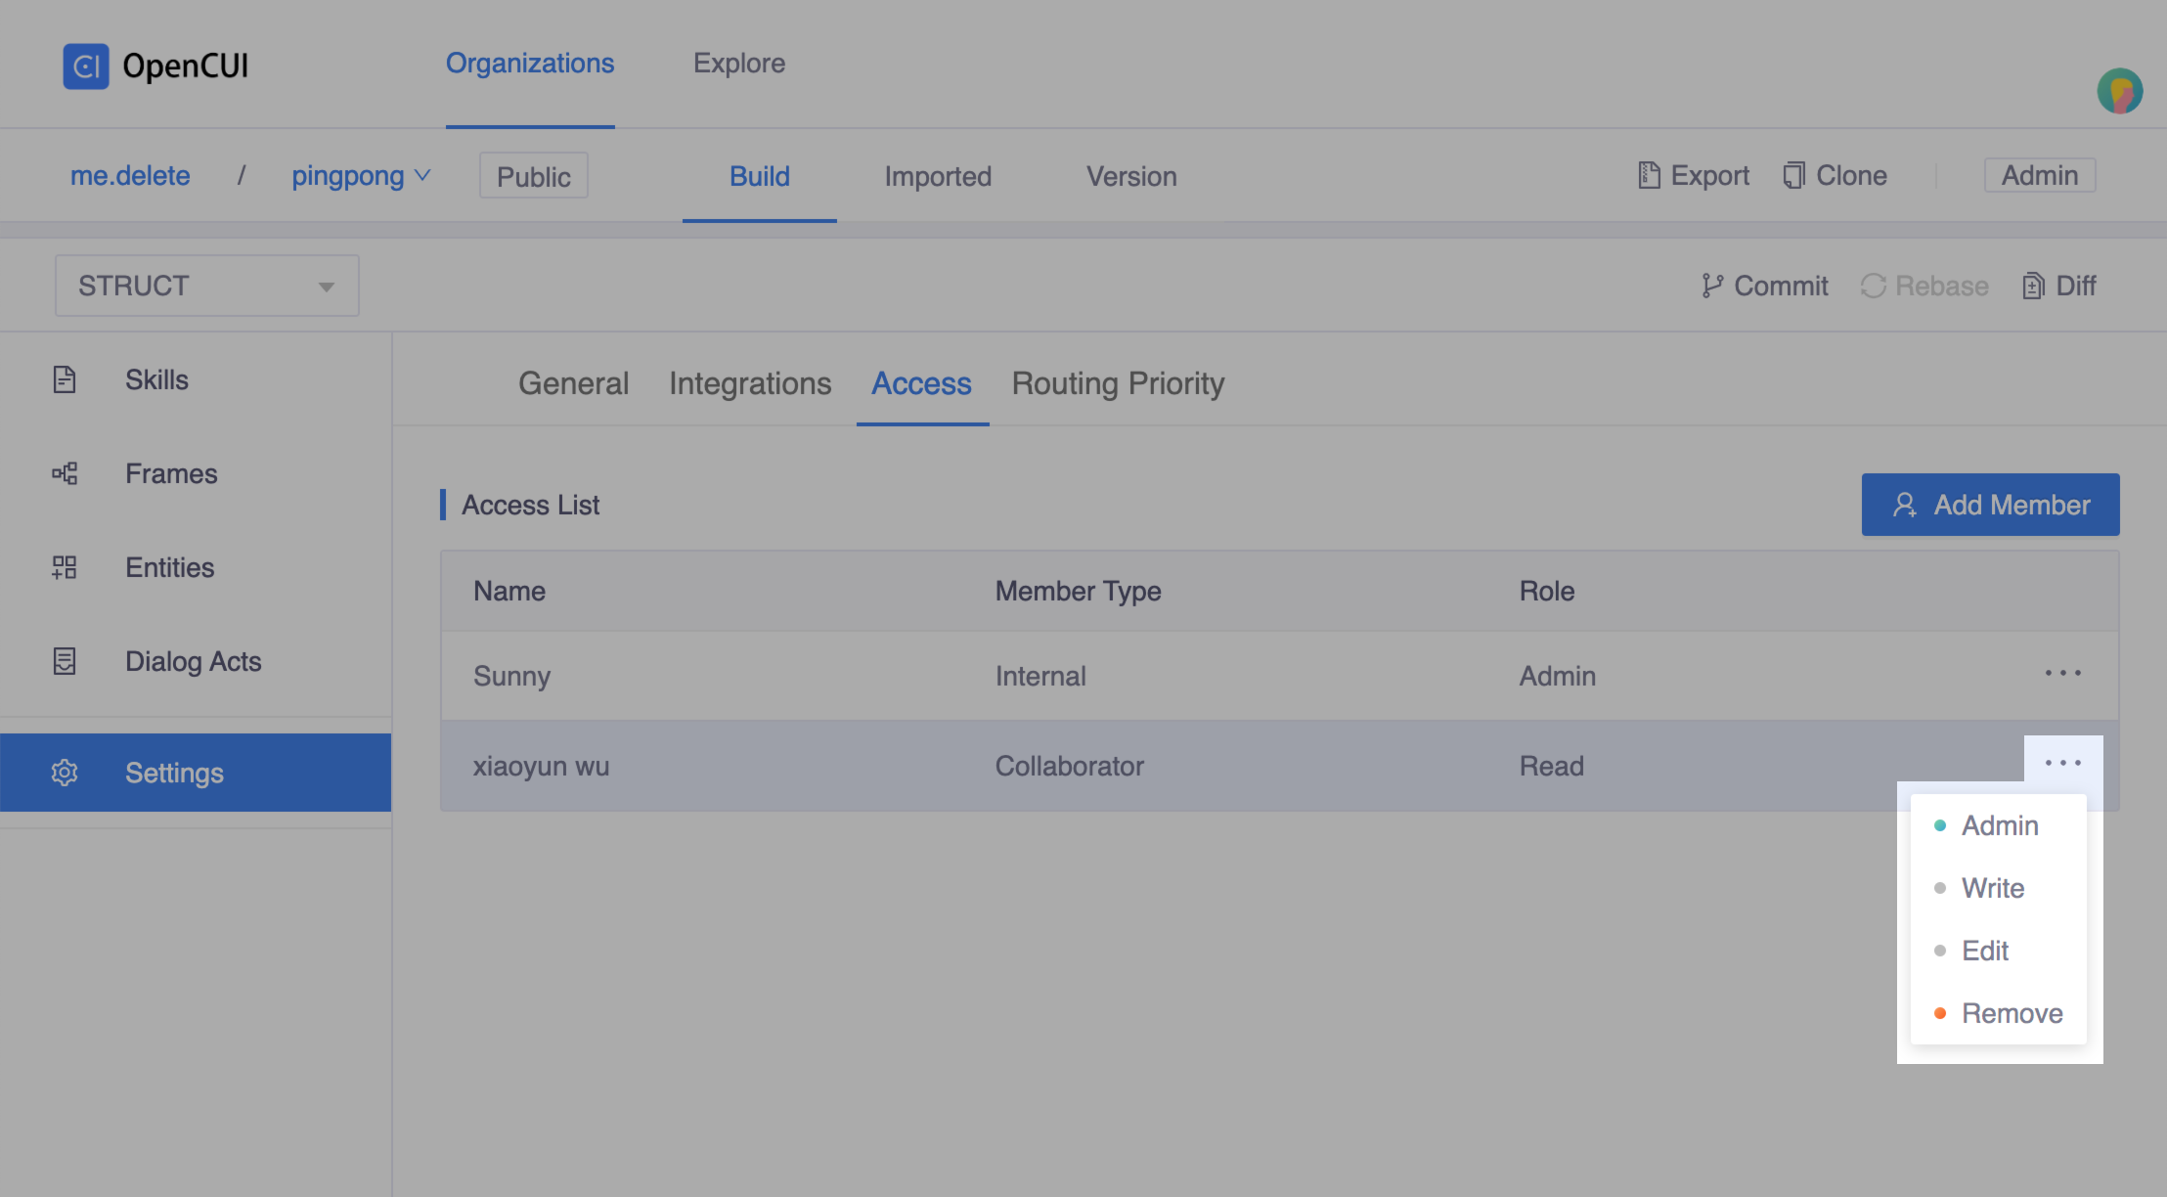2167x1197 pixels.
Task: Click the user avatar in the top right
Action: pos(2119,91)
